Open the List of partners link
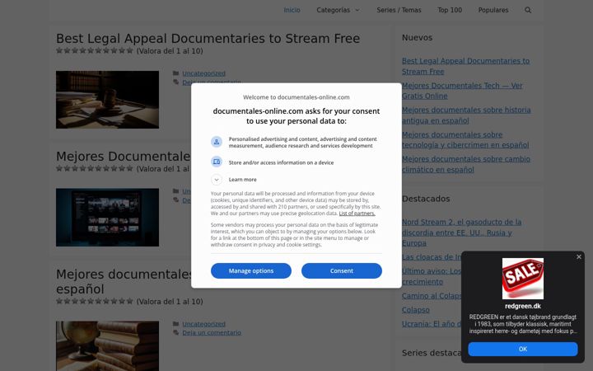 coord(357,214)
